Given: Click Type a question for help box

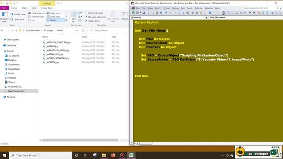Looking at the screenshot, I should (260, 8).
